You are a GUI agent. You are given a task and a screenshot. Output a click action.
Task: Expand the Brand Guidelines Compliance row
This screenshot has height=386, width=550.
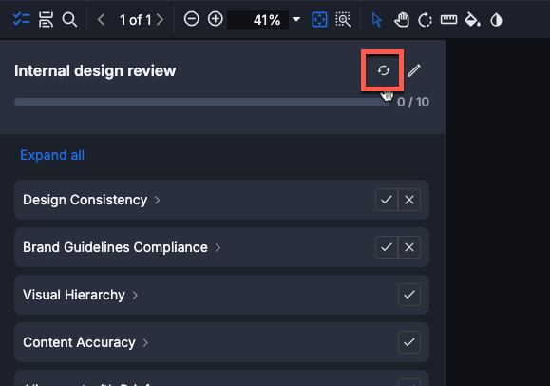(218, 247)
